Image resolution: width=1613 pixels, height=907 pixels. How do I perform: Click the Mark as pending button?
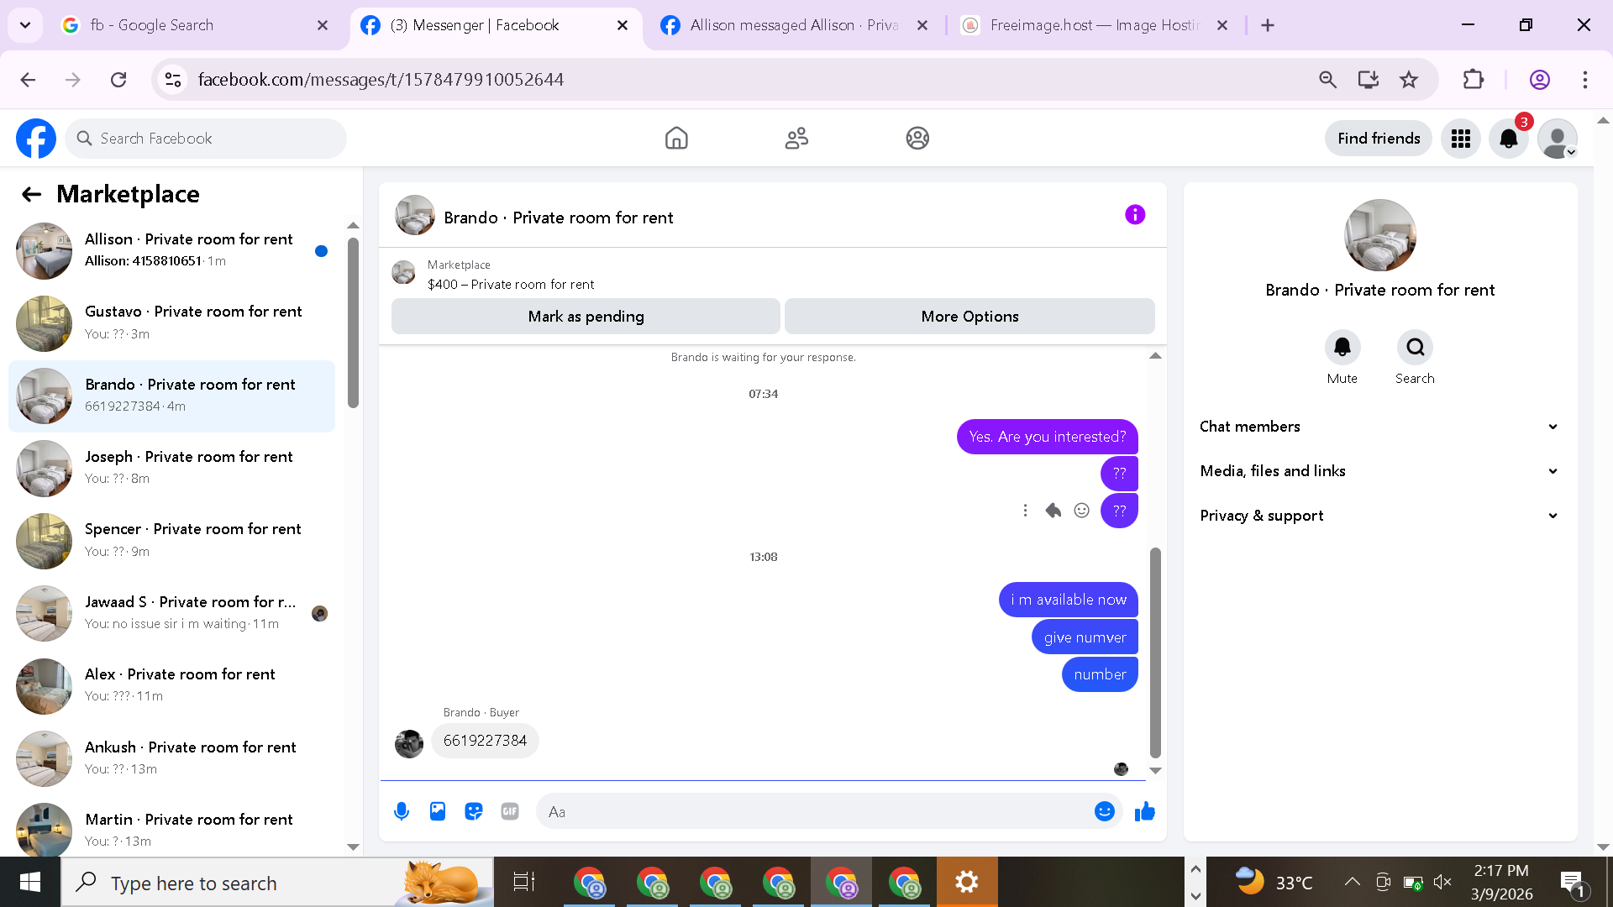pyautogui.click(x=586, y=317)
